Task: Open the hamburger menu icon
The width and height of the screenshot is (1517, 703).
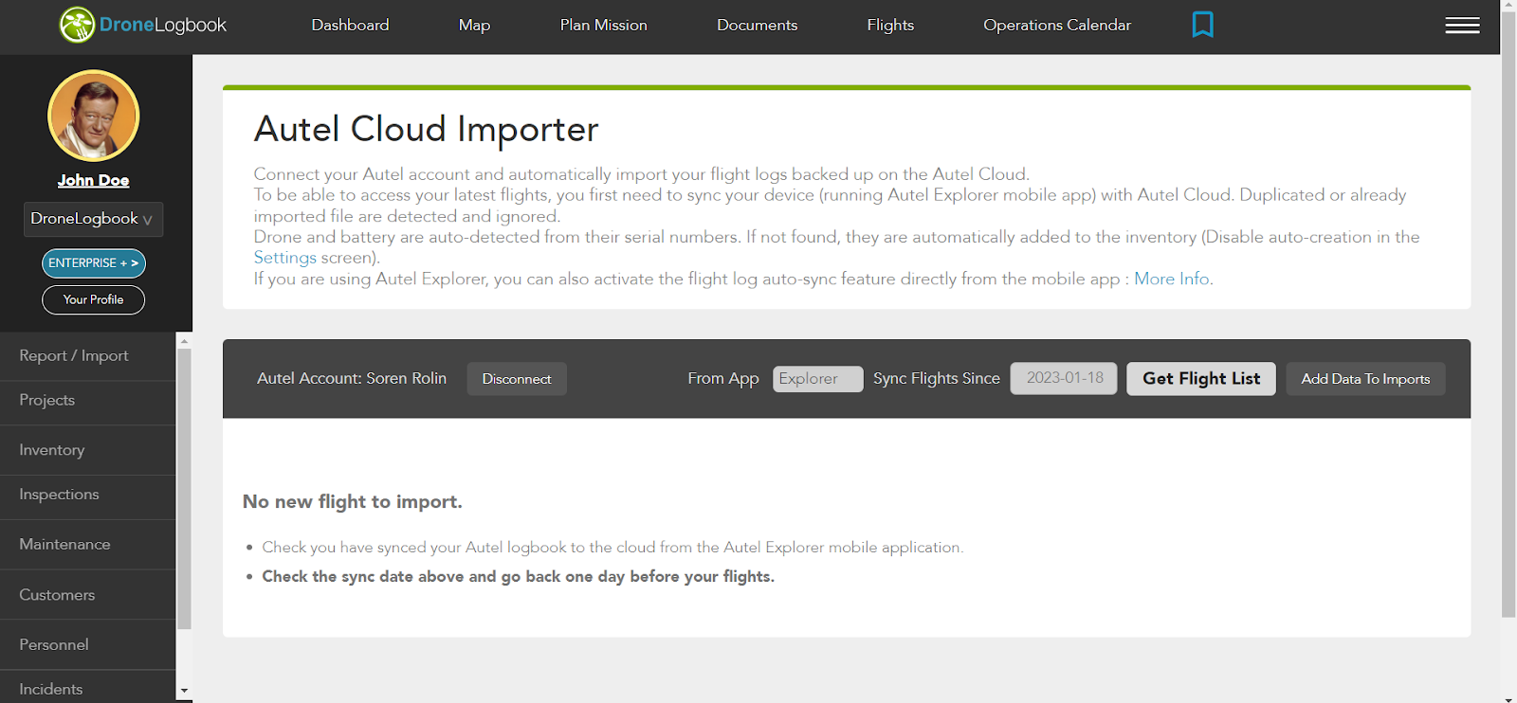Action: (1462, 26)
